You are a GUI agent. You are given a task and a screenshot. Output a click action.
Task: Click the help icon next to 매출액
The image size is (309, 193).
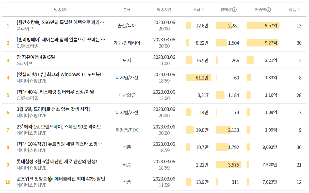point(269,10)
